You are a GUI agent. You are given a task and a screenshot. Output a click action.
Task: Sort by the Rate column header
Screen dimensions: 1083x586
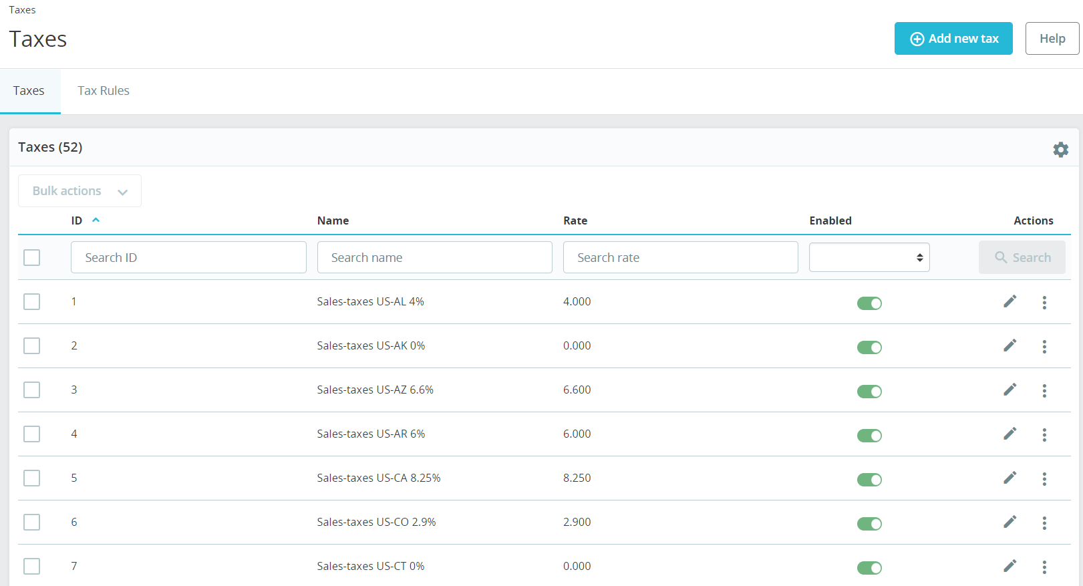575,221
